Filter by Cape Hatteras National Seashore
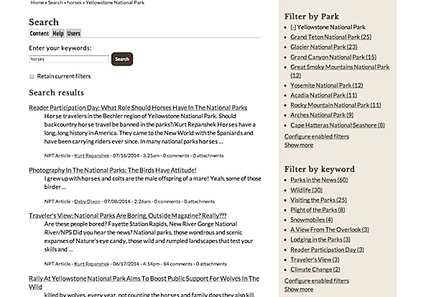 [338, 125]
